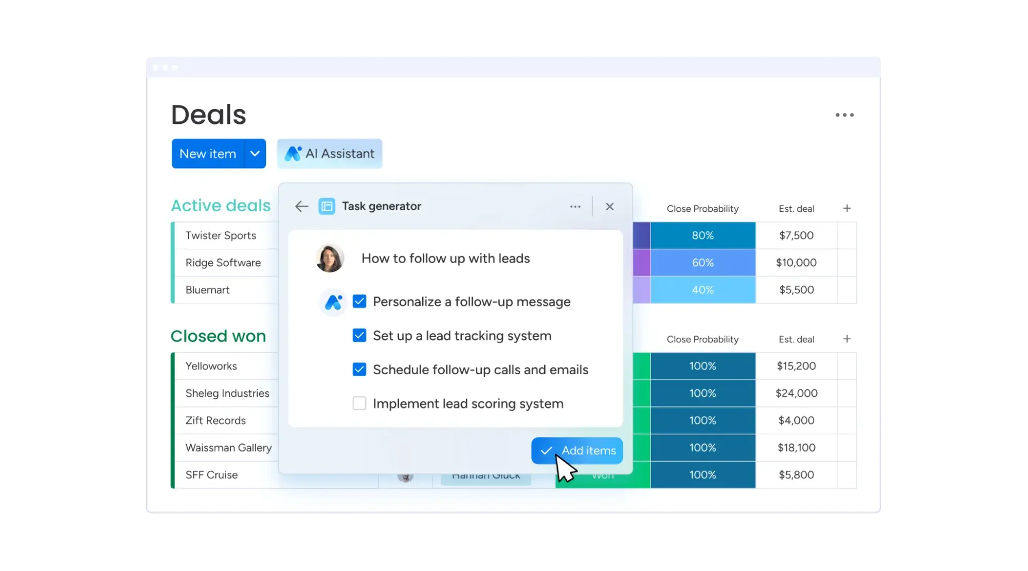Toggle the Implement lead scoring system checkbox
The image size is (1028, 571).
click(x=359, y=403)
